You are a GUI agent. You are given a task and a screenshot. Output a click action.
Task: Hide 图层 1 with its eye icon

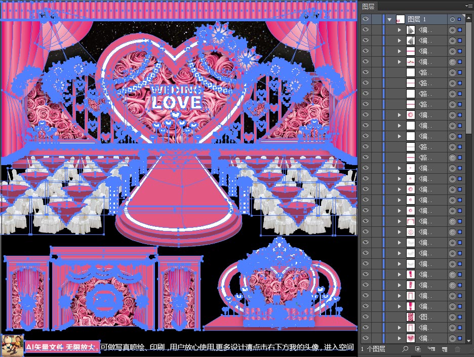[x=366, y=19]
